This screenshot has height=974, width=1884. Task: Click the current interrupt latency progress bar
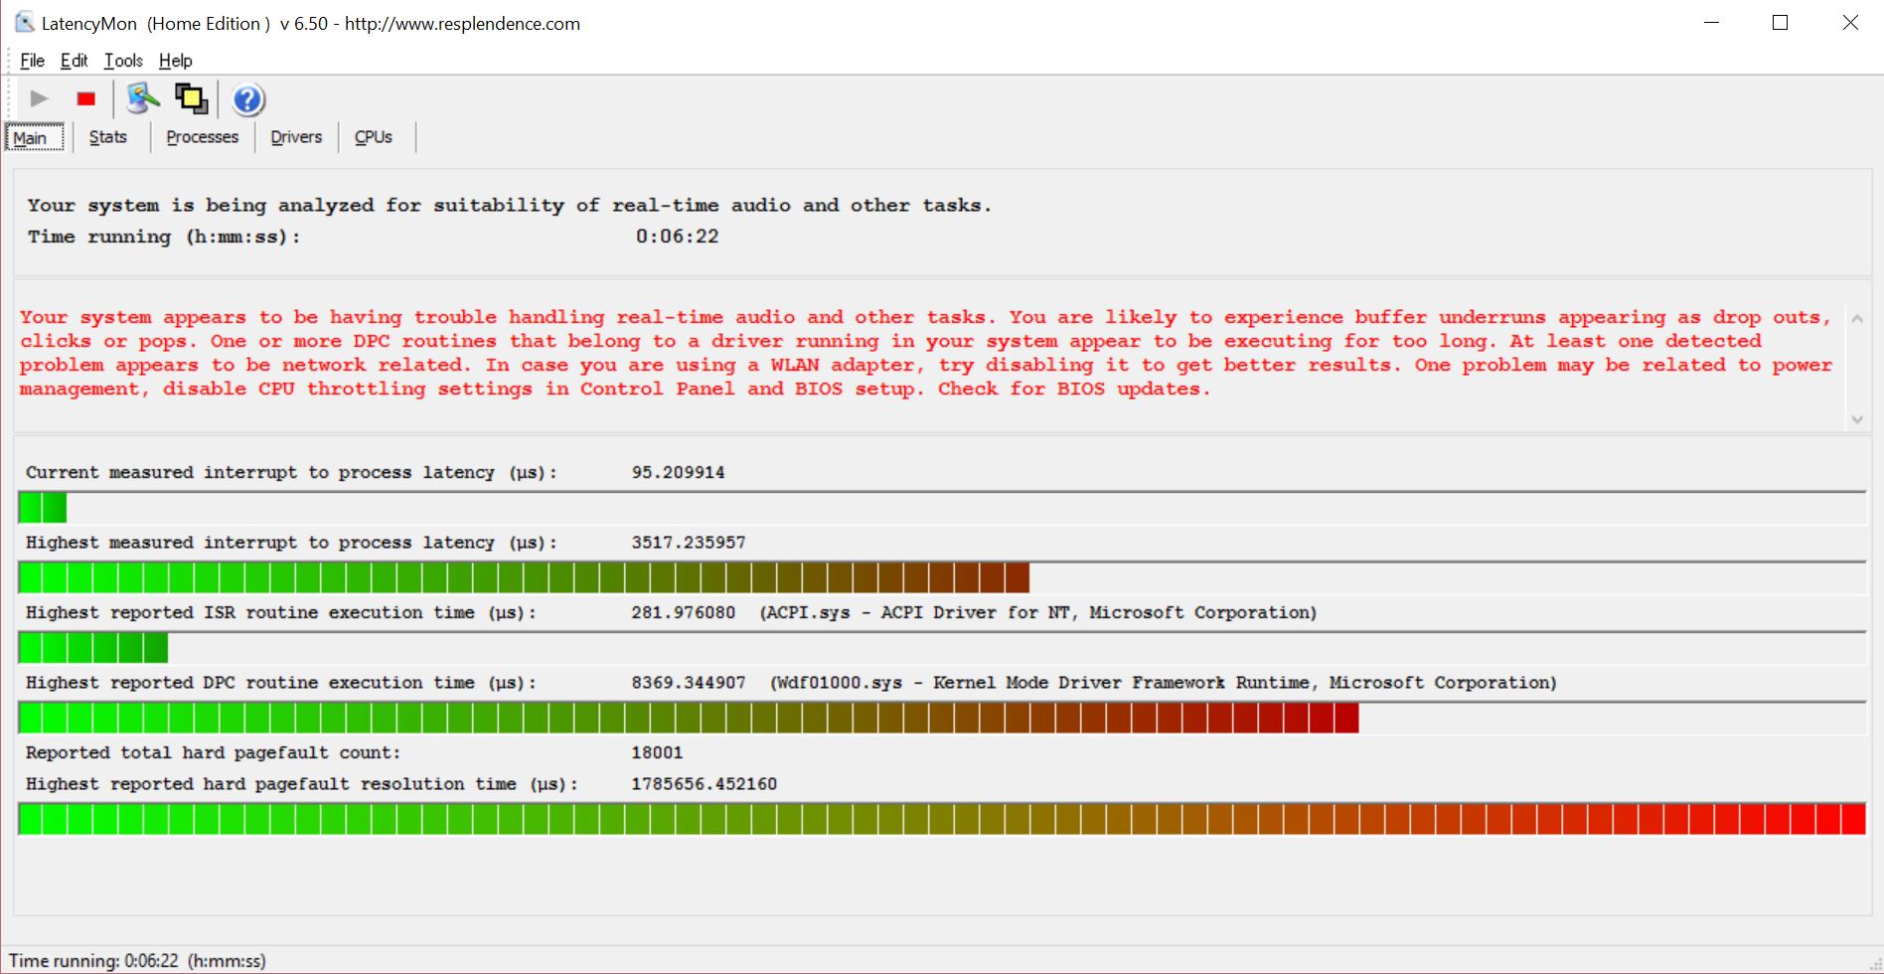pyautogui.click(x=942, y=508)
